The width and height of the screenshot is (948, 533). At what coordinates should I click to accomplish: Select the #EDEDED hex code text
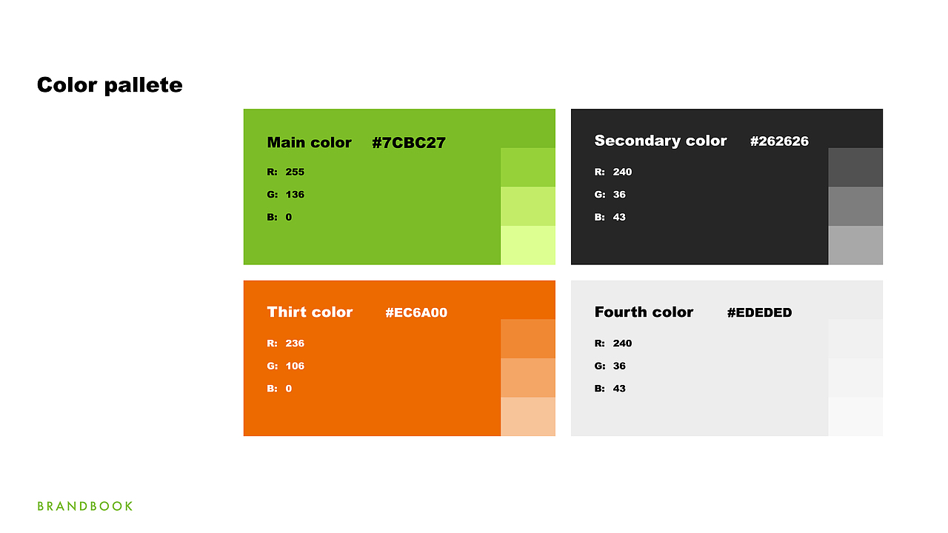click(x=759, y=312)
